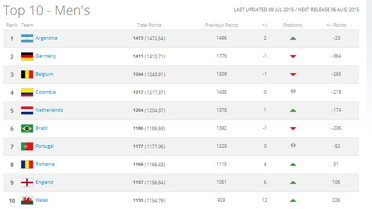
Task: Click the Netherlands flag icon
Action: [27, 111]
